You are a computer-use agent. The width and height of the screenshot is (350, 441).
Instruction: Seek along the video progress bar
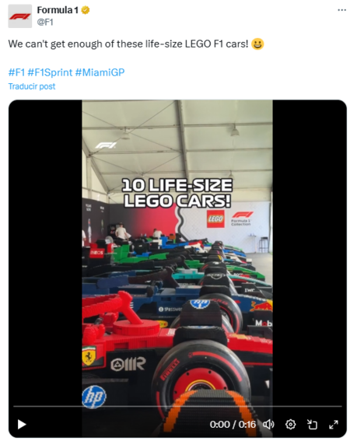[177, 407]
